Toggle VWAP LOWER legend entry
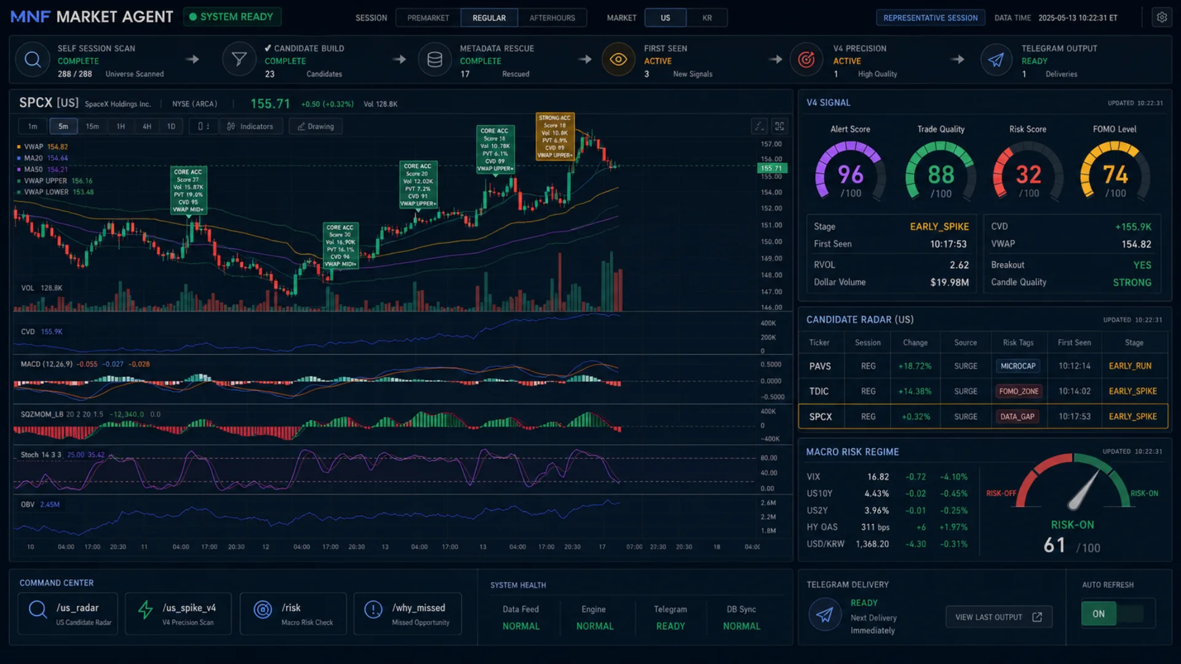1181x664 pixels. coord(55,192)
